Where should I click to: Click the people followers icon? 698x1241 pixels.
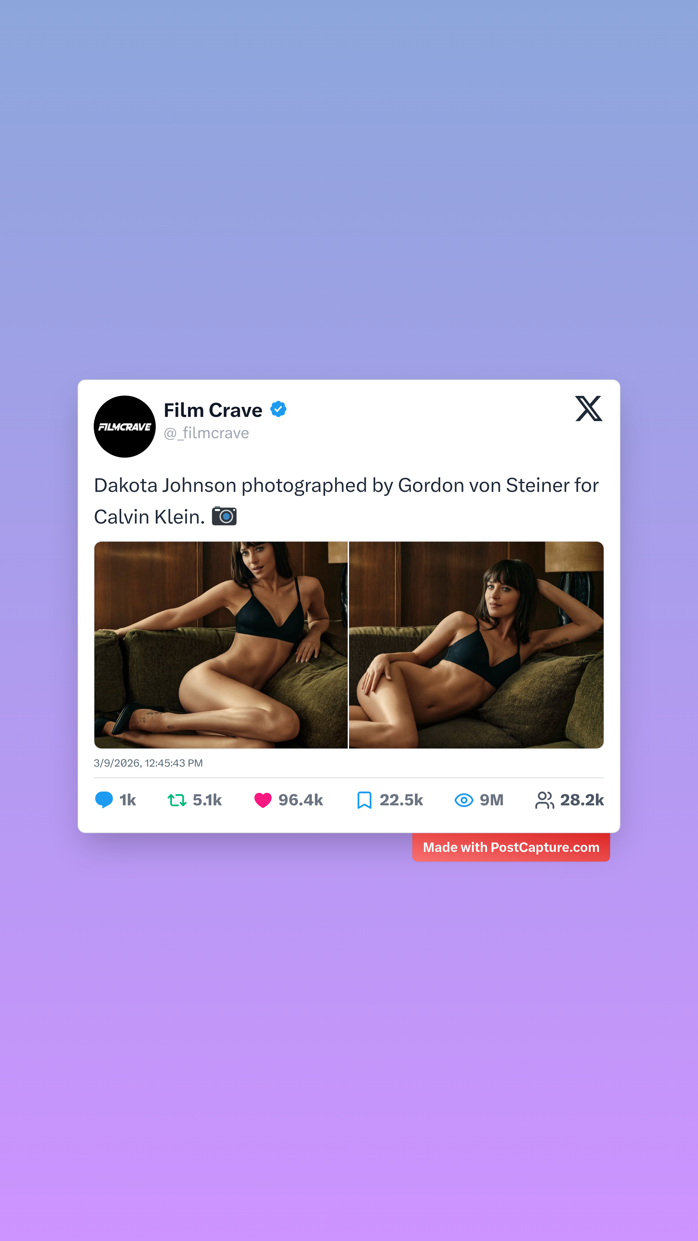click(x=545, y=800)
